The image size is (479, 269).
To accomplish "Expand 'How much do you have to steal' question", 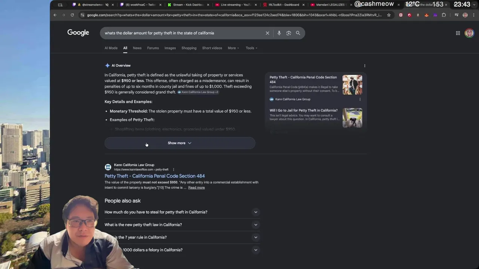I will 182,212.
